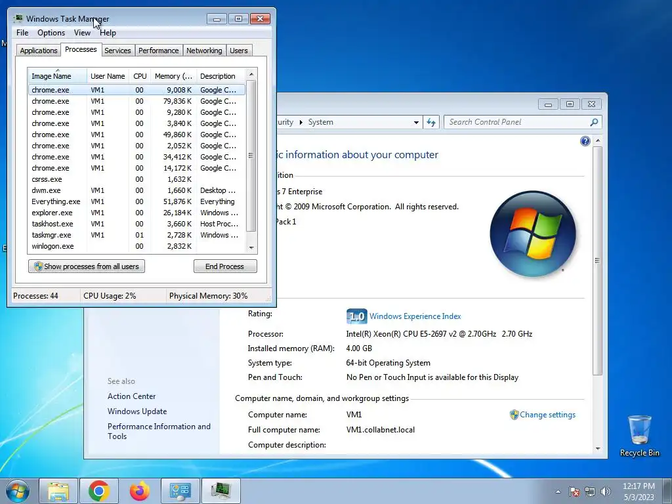Switch to the Services tab
This screenshot has height=504, width=672.
tap(117, 51)
